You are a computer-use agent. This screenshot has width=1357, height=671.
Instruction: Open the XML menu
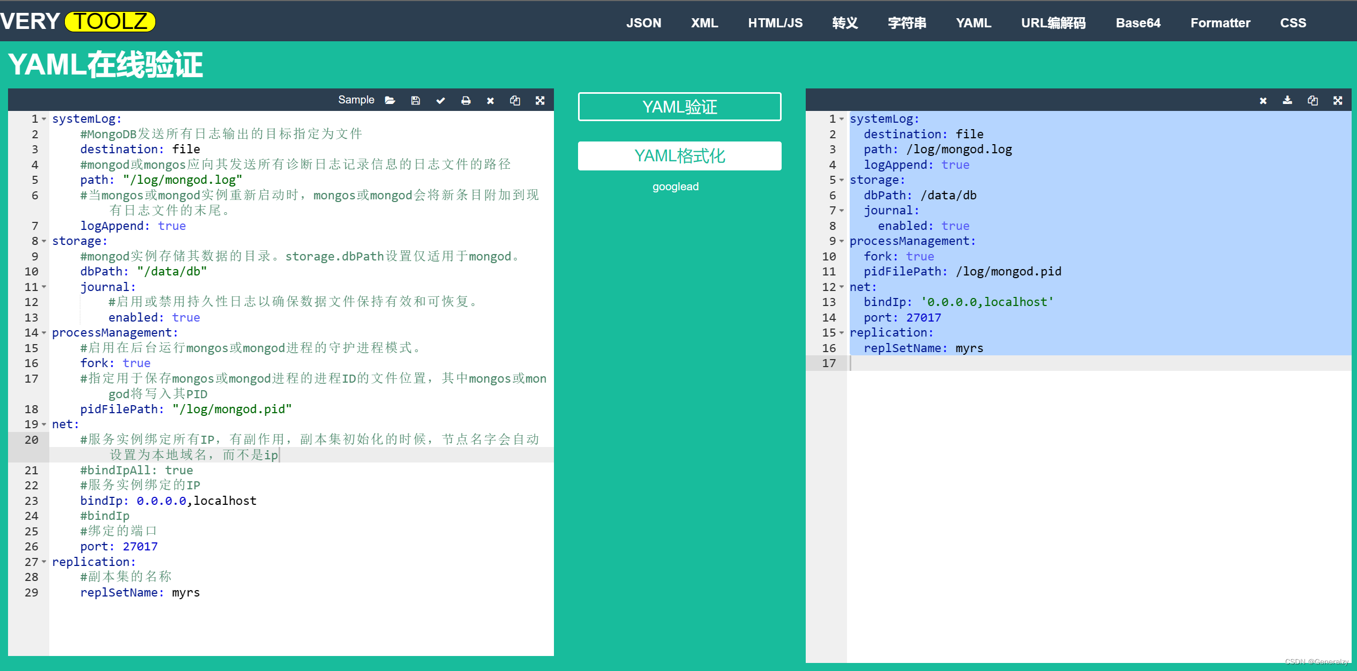[x=704, y=23]
